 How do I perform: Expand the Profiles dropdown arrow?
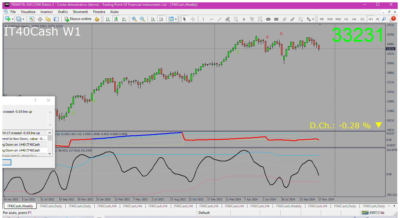coord(23,19)
